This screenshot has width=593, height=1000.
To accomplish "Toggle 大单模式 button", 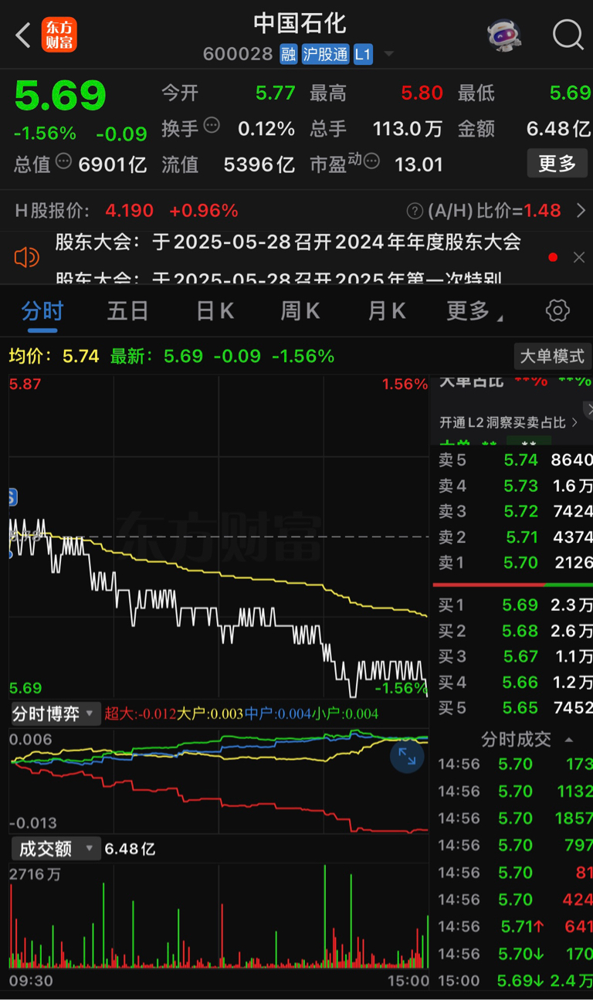I will point(552,356).
